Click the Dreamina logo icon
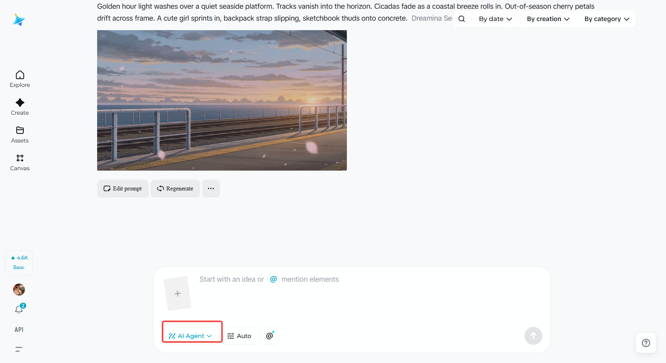Screen dimensions: 666x363 coord(19,20)
